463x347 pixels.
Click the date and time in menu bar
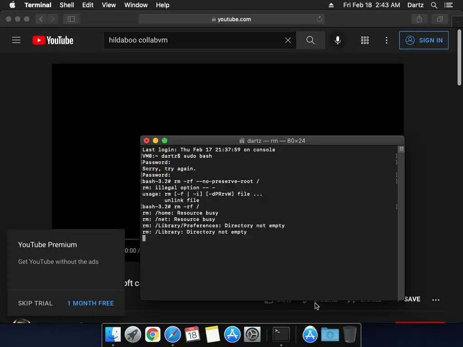[x=372, y=5]
